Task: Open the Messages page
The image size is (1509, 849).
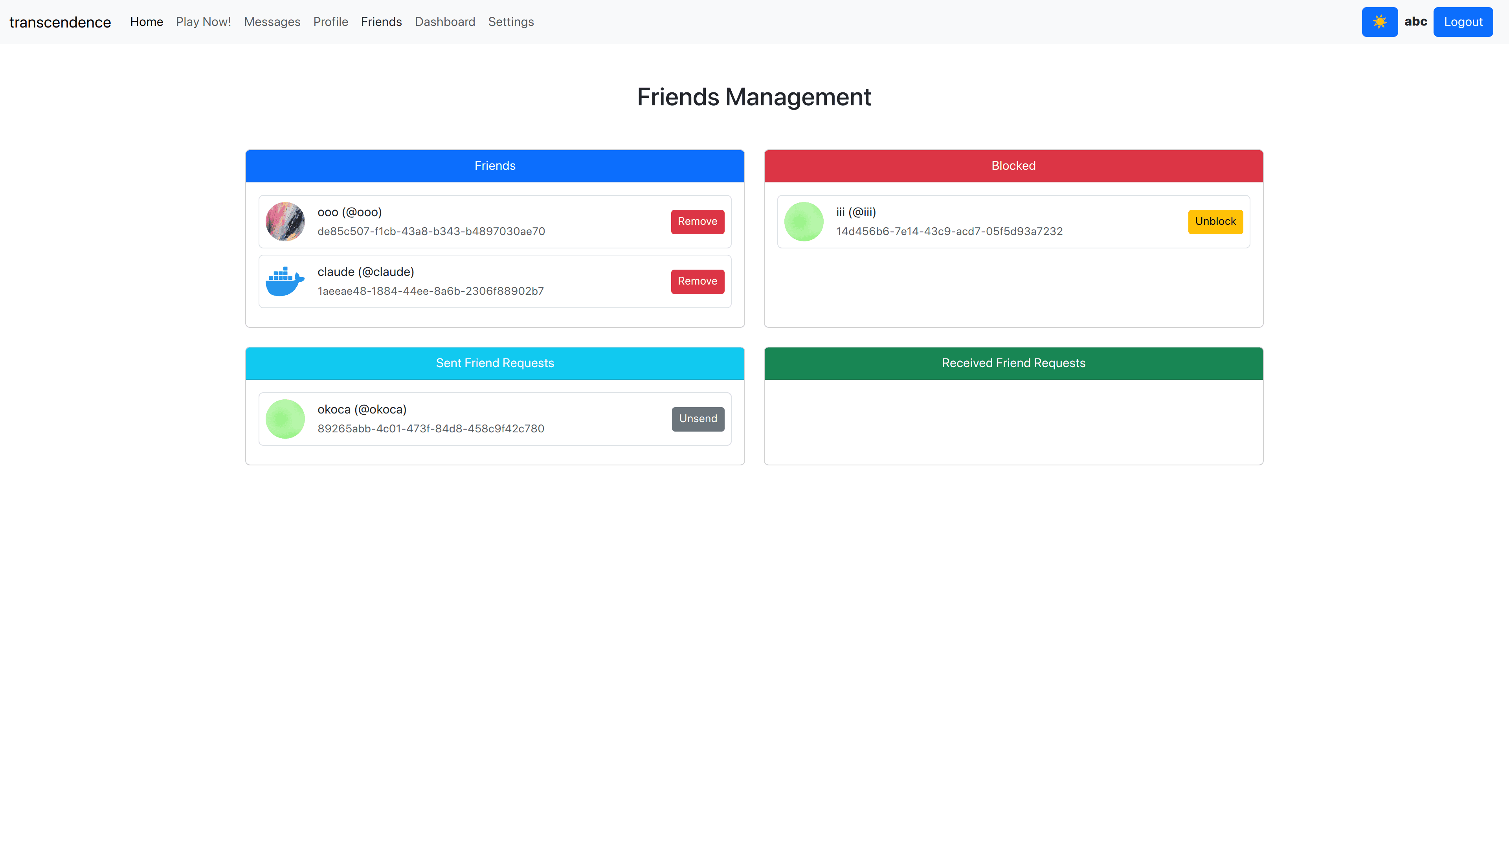Action: (x=272, y=22)
